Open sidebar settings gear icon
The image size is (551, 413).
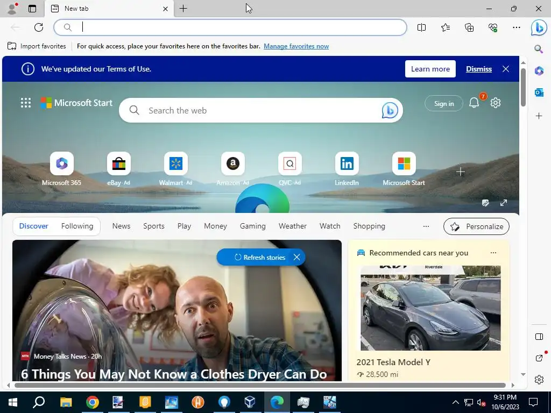coord(539,380)
